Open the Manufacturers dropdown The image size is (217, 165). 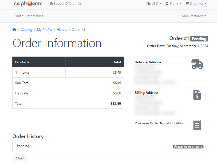click(x=194, y=16)
